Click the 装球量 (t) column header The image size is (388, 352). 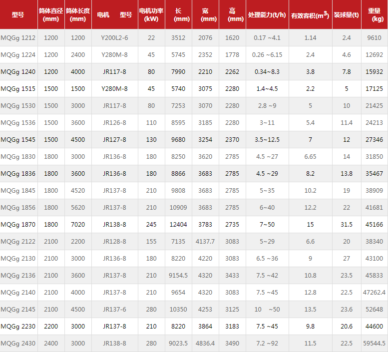(x=347, y=15)
